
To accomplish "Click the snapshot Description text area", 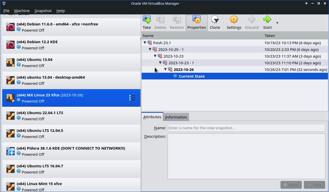I will coord(246,156).
